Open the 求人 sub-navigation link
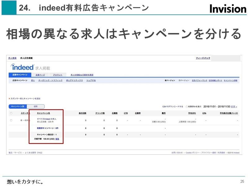 pyautogui.click(x=33, y=80)
